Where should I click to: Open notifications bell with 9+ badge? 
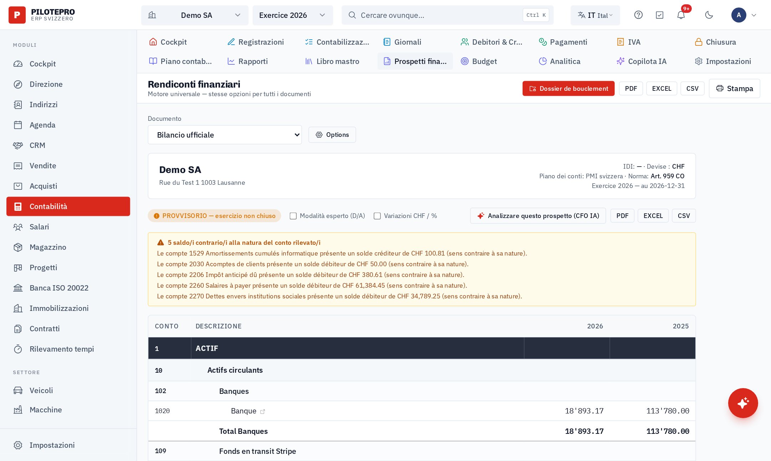coord(681,15)
